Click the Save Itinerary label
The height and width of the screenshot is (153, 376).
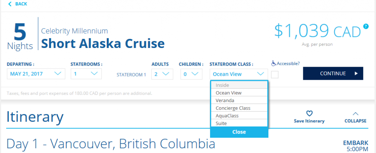point(309,121)
